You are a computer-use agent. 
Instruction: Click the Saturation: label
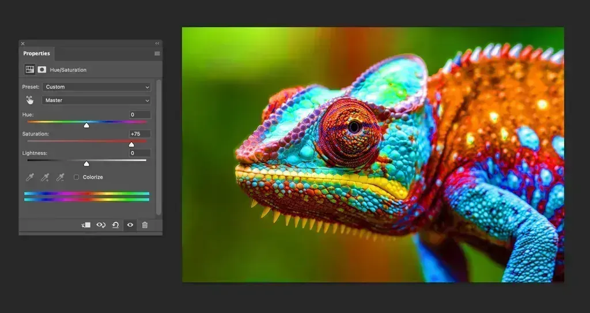(35, 134)
